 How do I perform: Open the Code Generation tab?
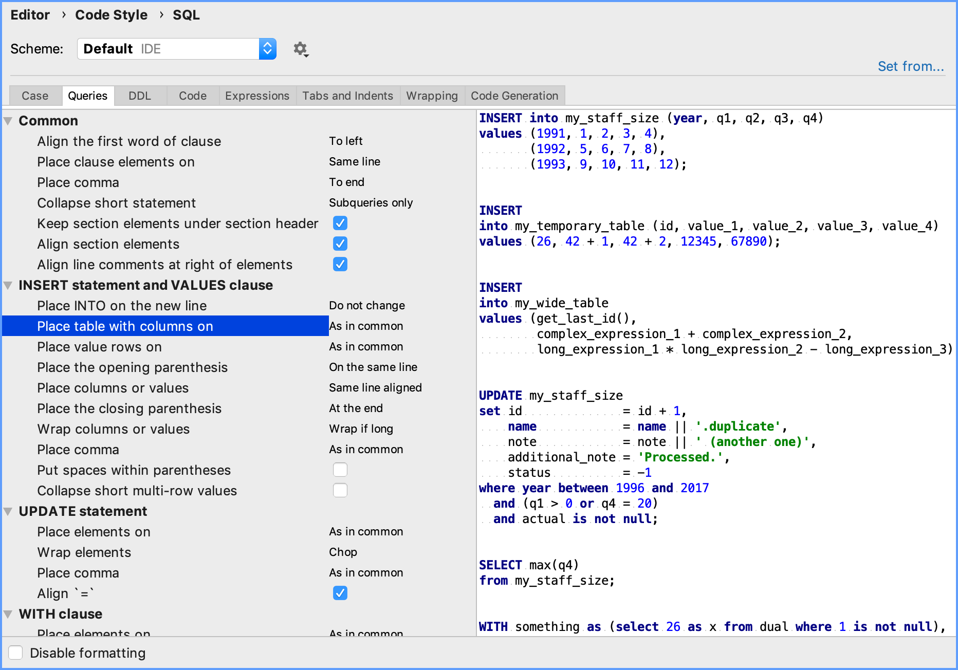[x=514, y=96]
